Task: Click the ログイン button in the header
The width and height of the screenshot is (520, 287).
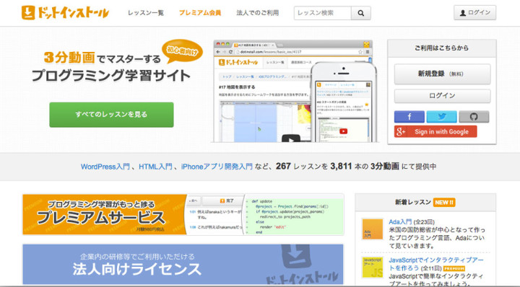Action: click(475, 12)
